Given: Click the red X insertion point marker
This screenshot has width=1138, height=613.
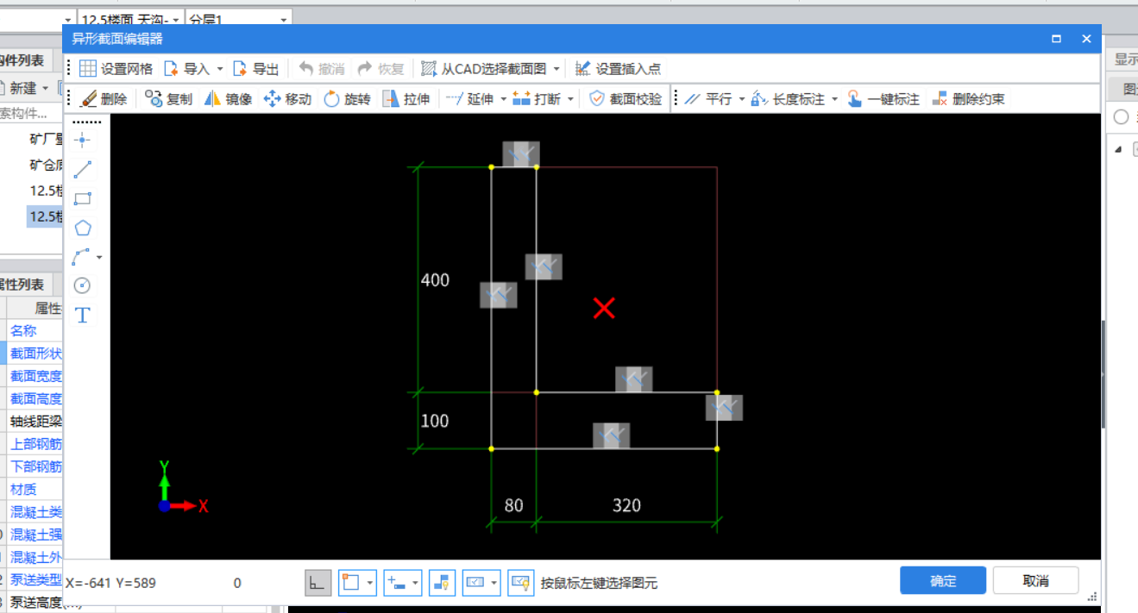Looking at the screenshot, I should pyautogui.click(x=604, y=308).
